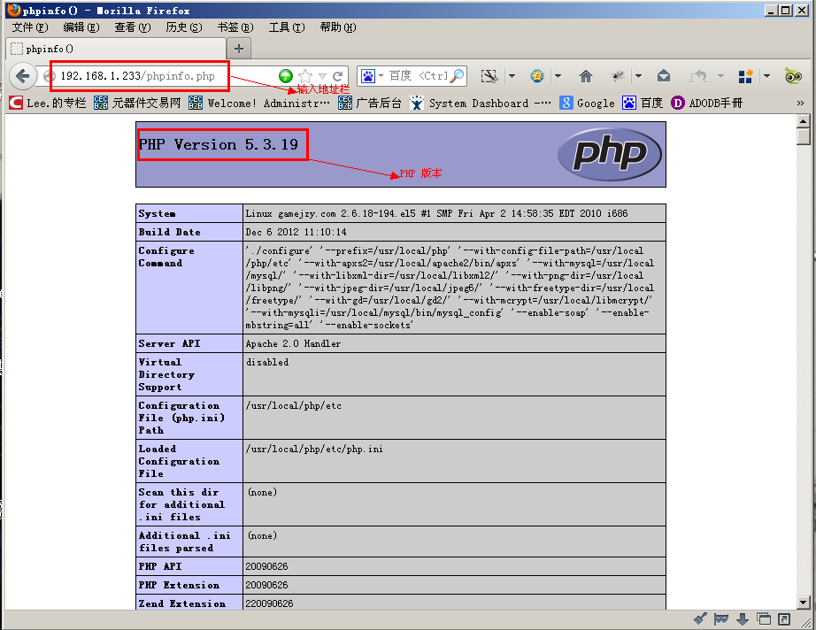Open the Baidu search engine selector
The width and height of the screenshot is (816, 630).
pos(372,76)
